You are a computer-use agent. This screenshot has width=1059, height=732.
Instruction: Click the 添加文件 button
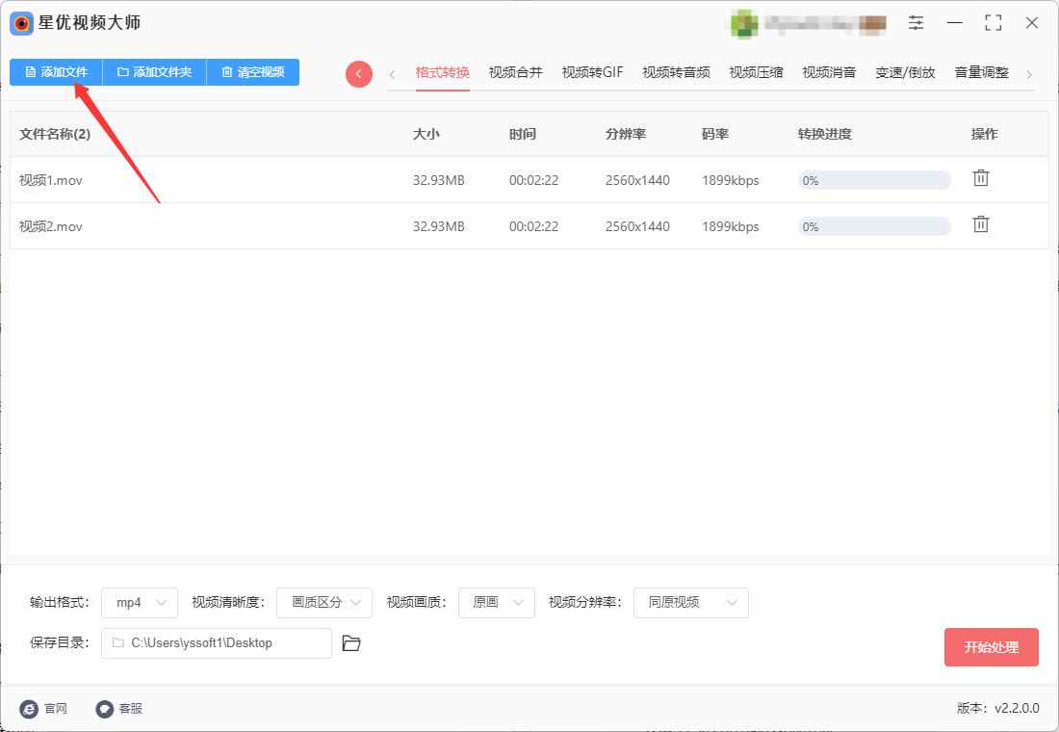pyautogui.click(x=56, y=71)
